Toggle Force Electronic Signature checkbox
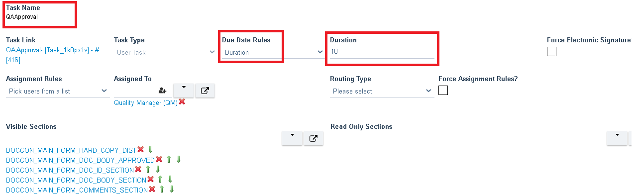The height and width of the screenshot is (194, 633). pyautogui.click(x=551, y=52)
